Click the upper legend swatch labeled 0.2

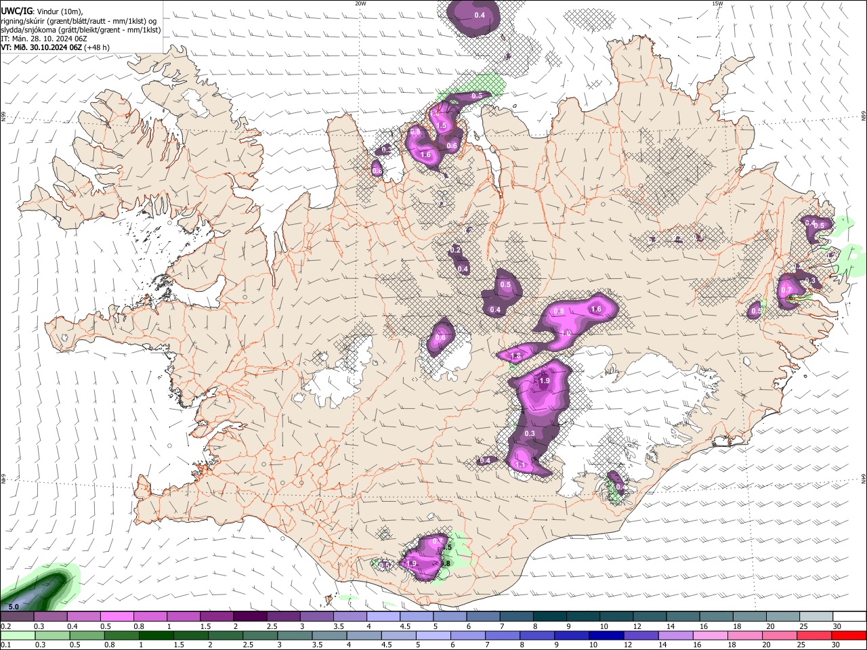tap(17, 617)
